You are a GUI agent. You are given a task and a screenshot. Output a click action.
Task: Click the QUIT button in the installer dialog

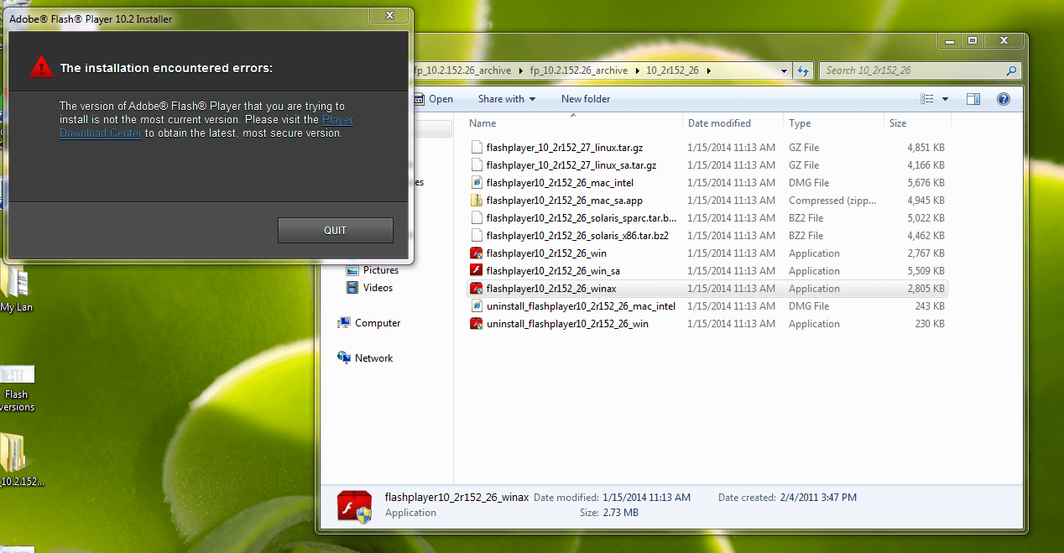(335, 230)
